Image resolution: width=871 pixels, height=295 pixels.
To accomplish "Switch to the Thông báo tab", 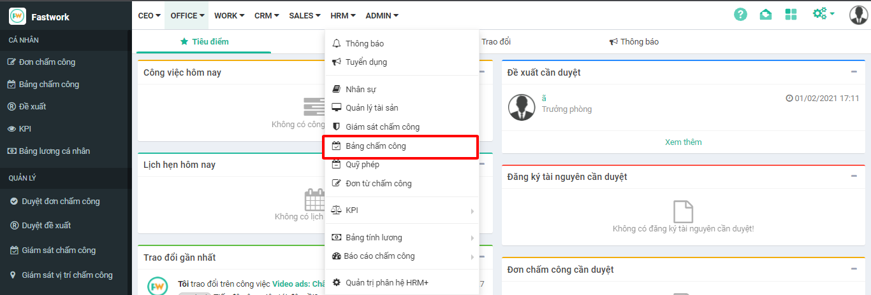I will (x=634, y=42).
